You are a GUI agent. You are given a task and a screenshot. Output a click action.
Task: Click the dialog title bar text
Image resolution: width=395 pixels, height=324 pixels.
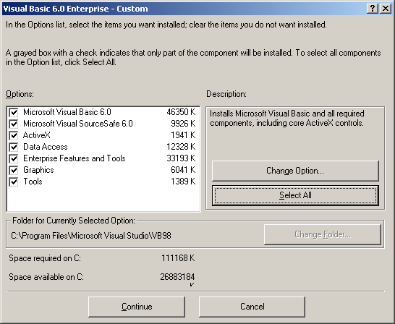point(75,9)
